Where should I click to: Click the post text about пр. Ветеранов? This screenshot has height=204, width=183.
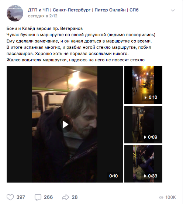click(45, 28)
